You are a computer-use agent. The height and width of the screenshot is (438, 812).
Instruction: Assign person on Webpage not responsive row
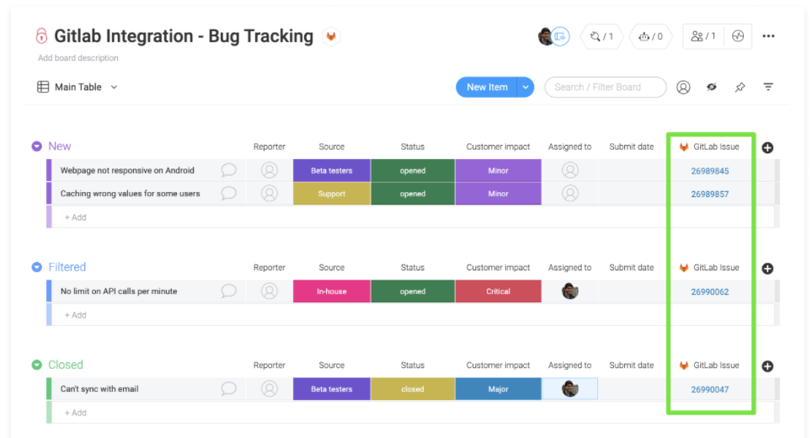point(570,170)
